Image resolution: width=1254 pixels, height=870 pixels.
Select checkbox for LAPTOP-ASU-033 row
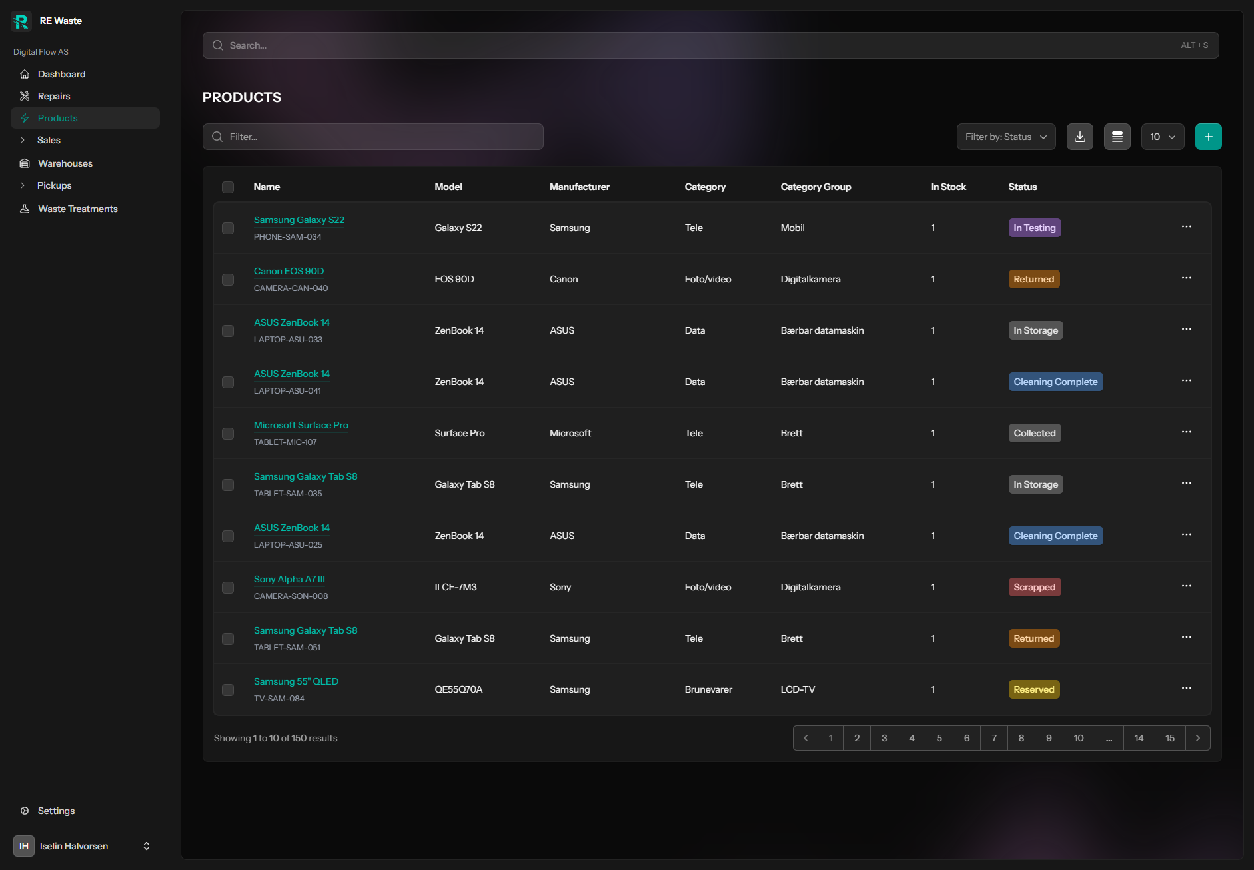click(228, 331)
